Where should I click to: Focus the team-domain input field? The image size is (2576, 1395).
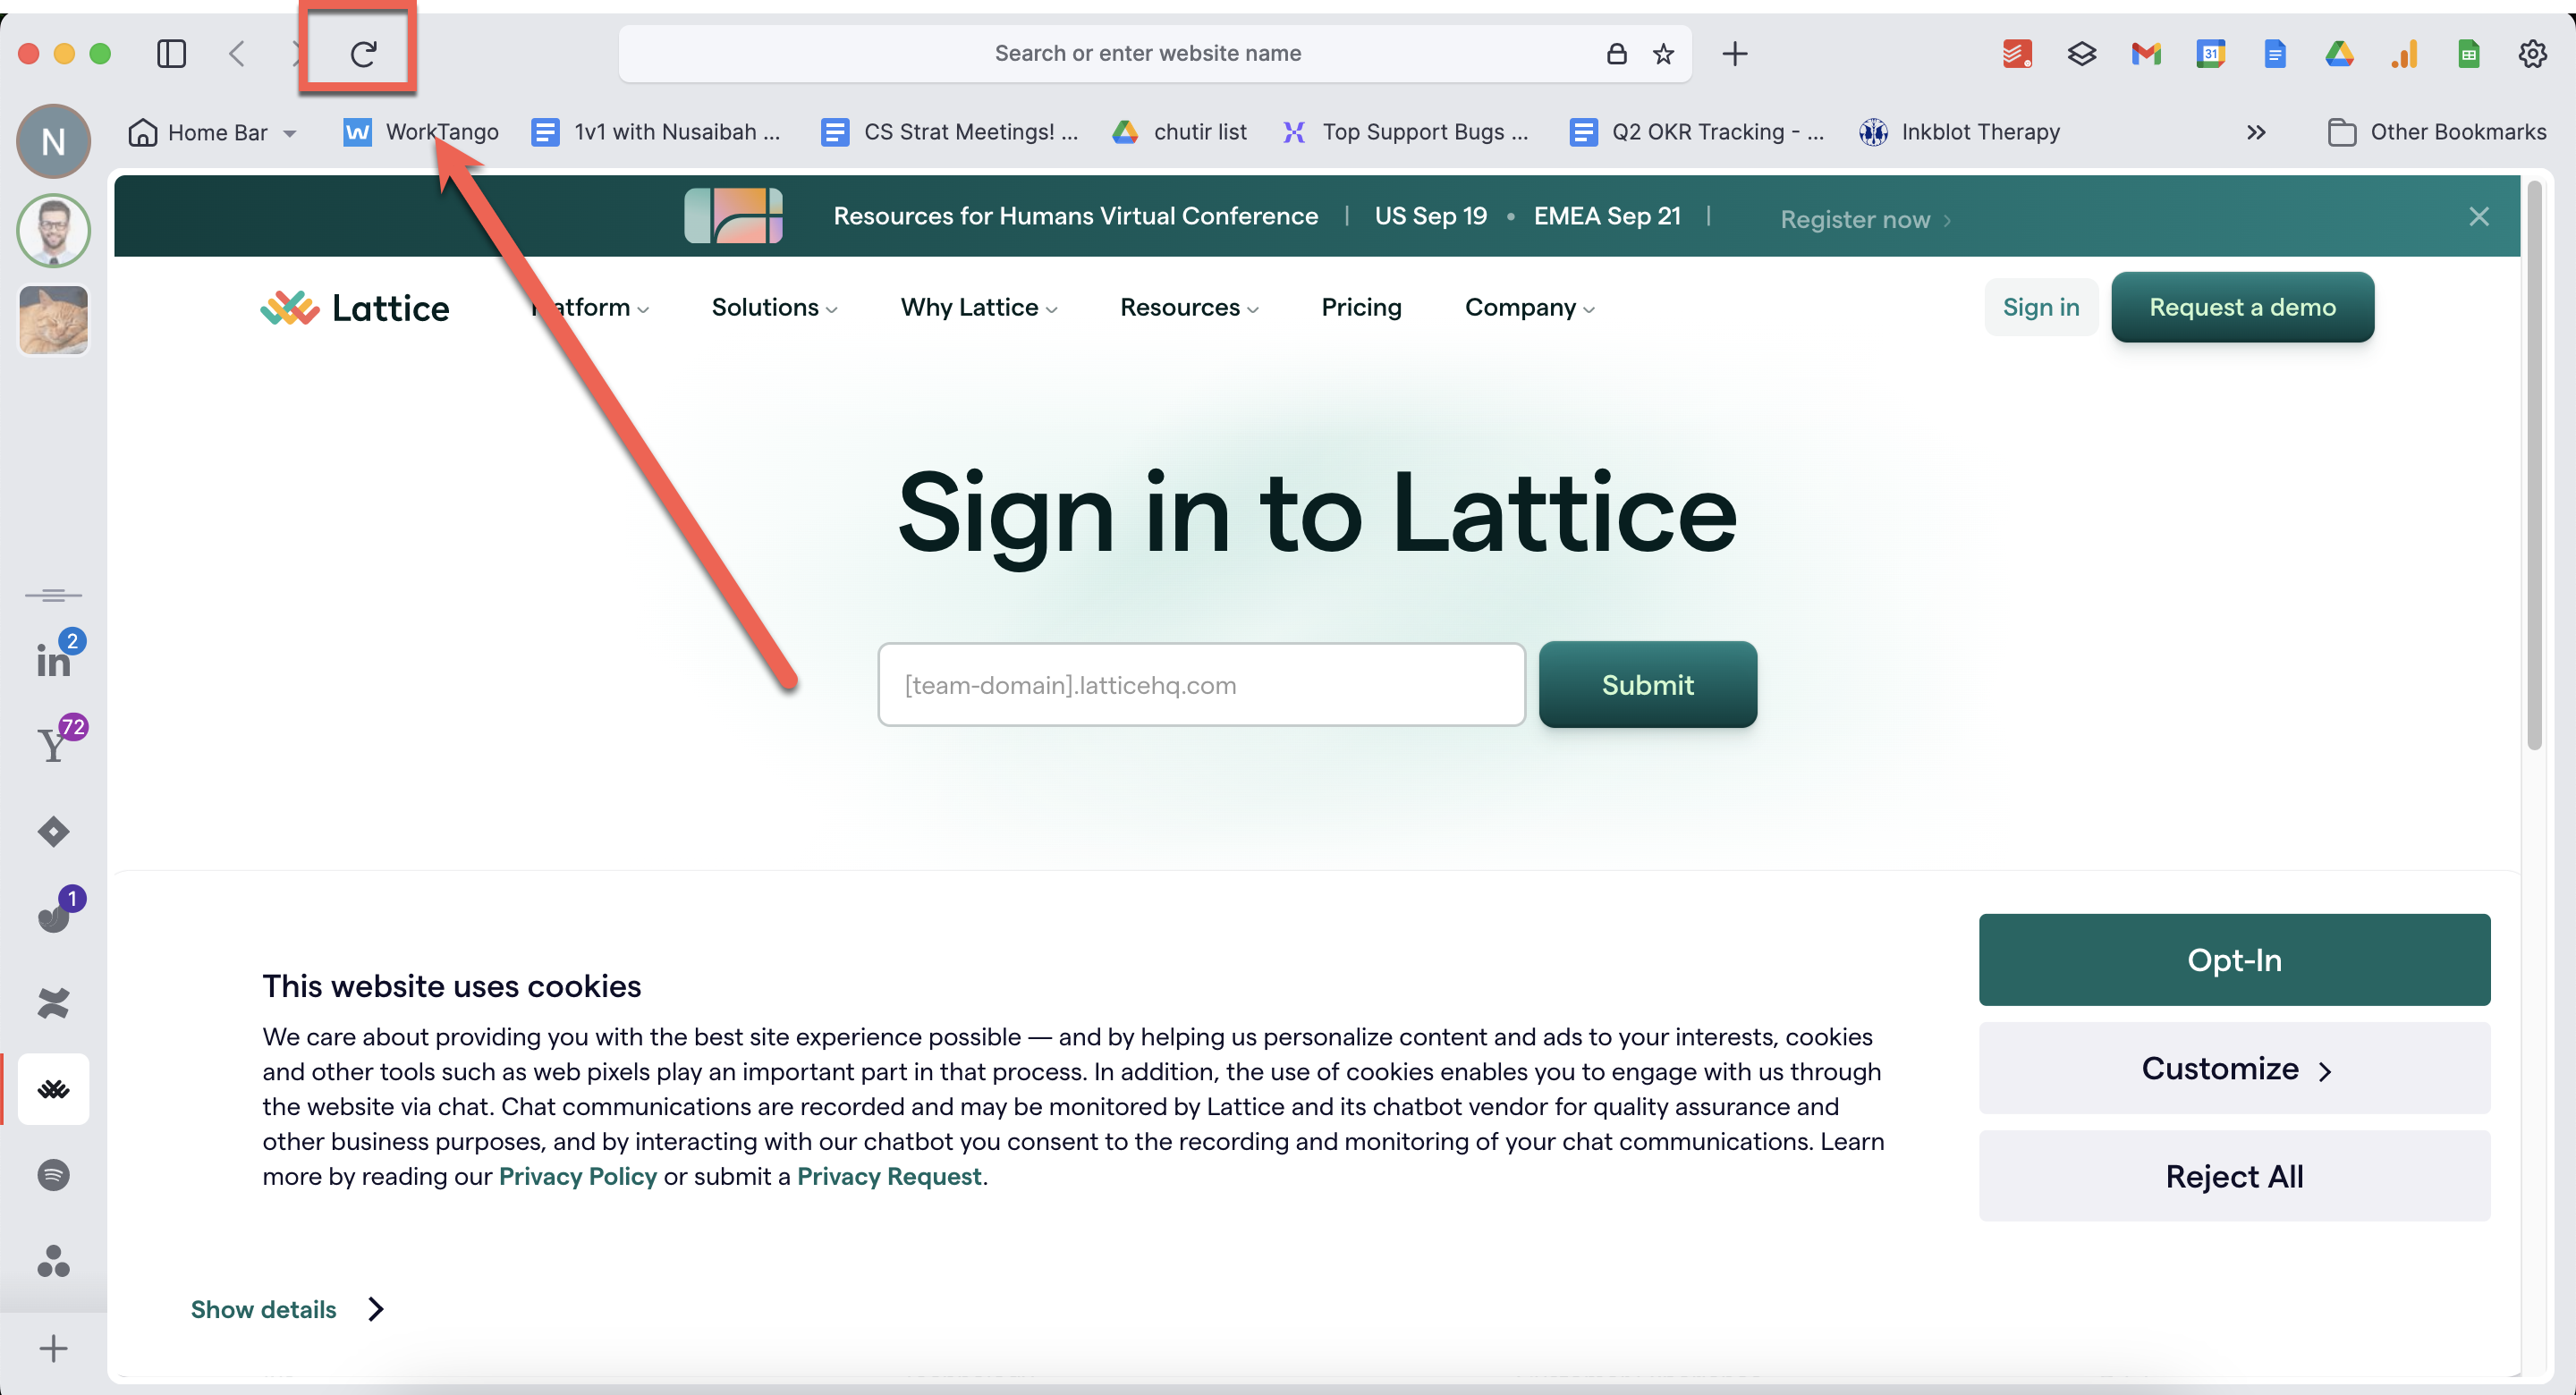coord(1201,685)
